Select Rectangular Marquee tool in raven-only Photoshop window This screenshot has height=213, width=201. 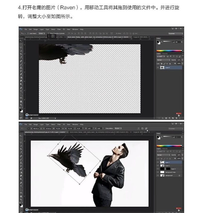21,44
